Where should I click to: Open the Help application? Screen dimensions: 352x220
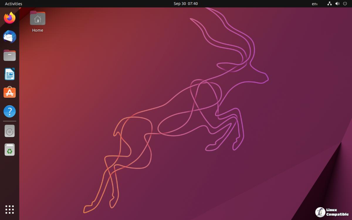(x=9, y=111)
